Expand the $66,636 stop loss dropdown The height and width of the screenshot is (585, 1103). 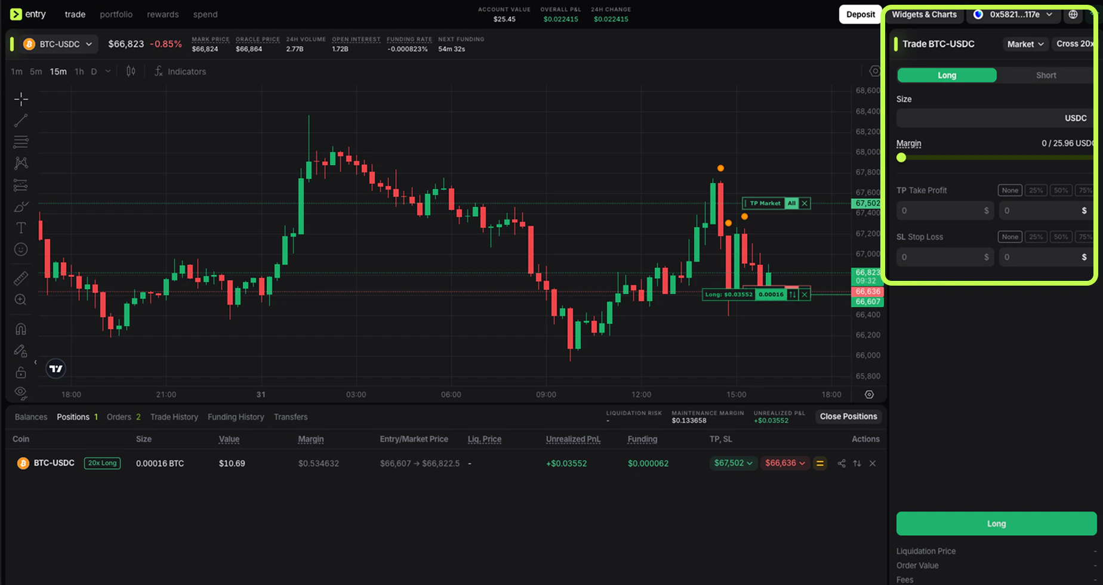(785, 463)
